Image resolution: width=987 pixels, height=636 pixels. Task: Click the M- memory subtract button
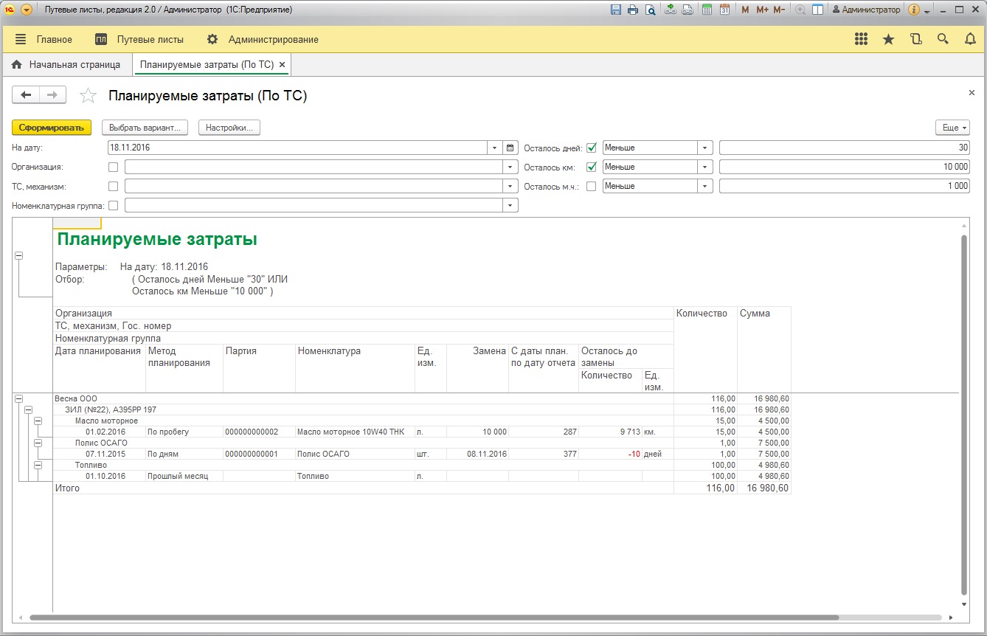click(x=779, y=10)
